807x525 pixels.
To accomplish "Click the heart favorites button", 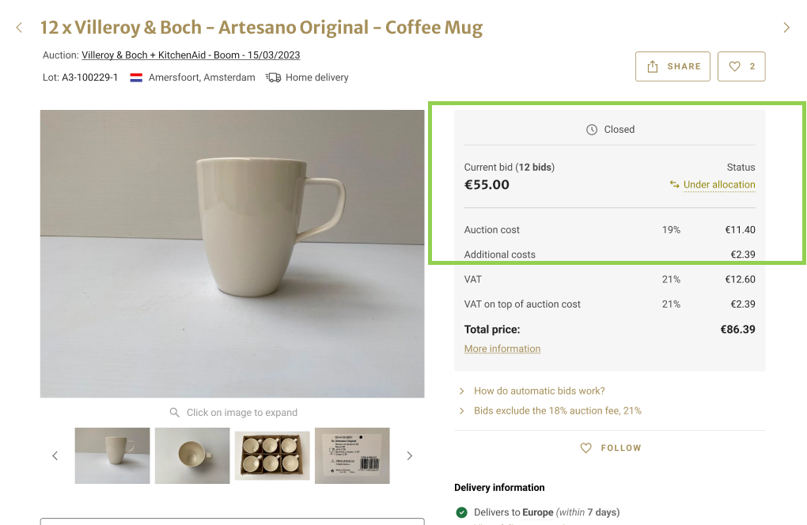I will point(741,66).
